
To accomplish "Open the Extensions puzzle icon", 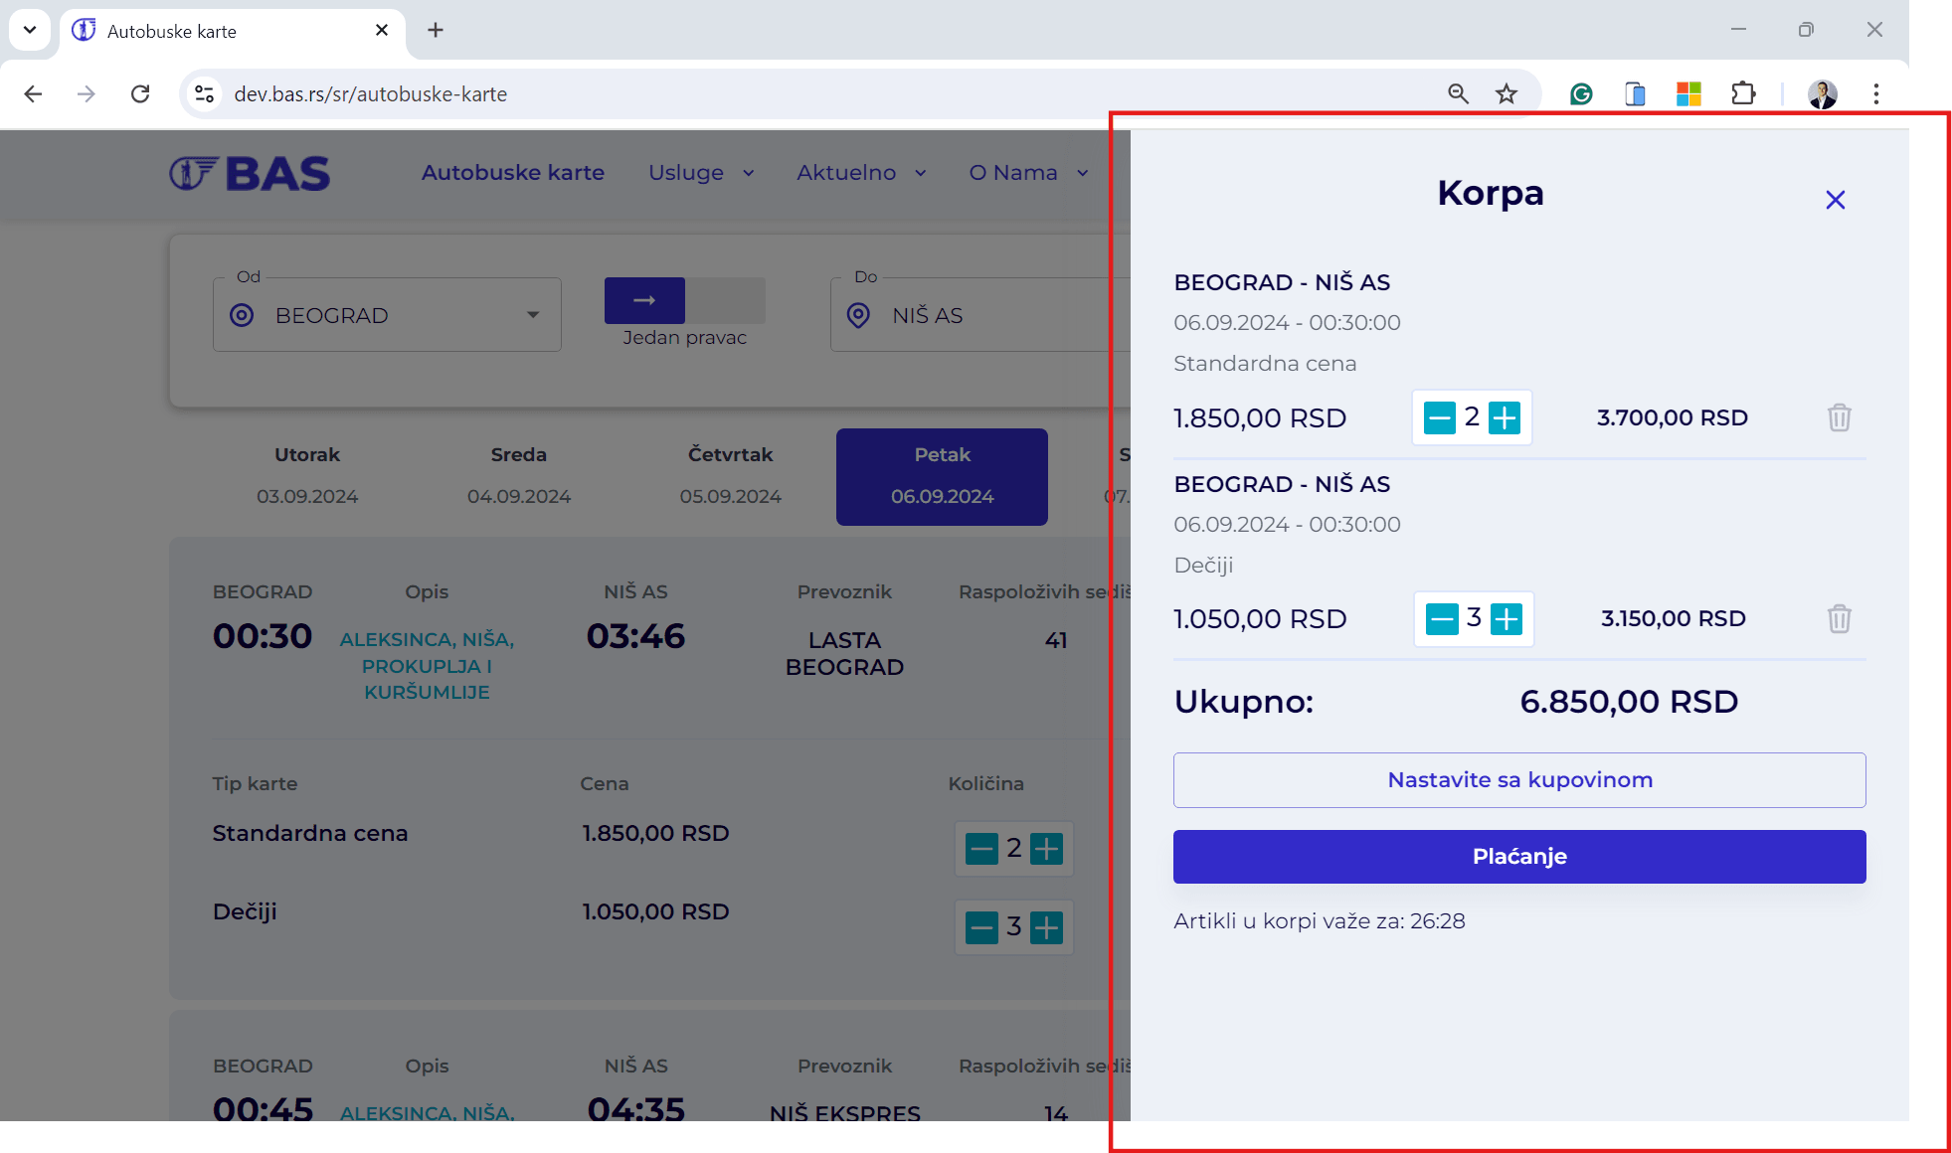I will [x=1743, y=93].
